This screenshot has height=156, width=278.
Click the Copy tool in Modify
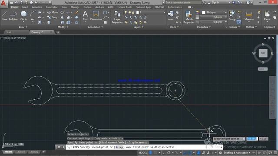pos(52,17)
